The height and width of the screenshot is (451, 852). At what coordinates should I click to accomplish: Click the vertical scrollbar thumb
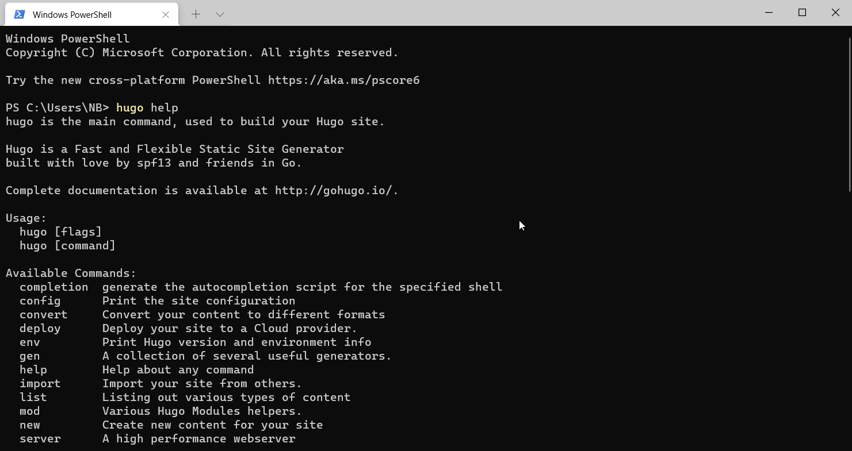(849, 114)
